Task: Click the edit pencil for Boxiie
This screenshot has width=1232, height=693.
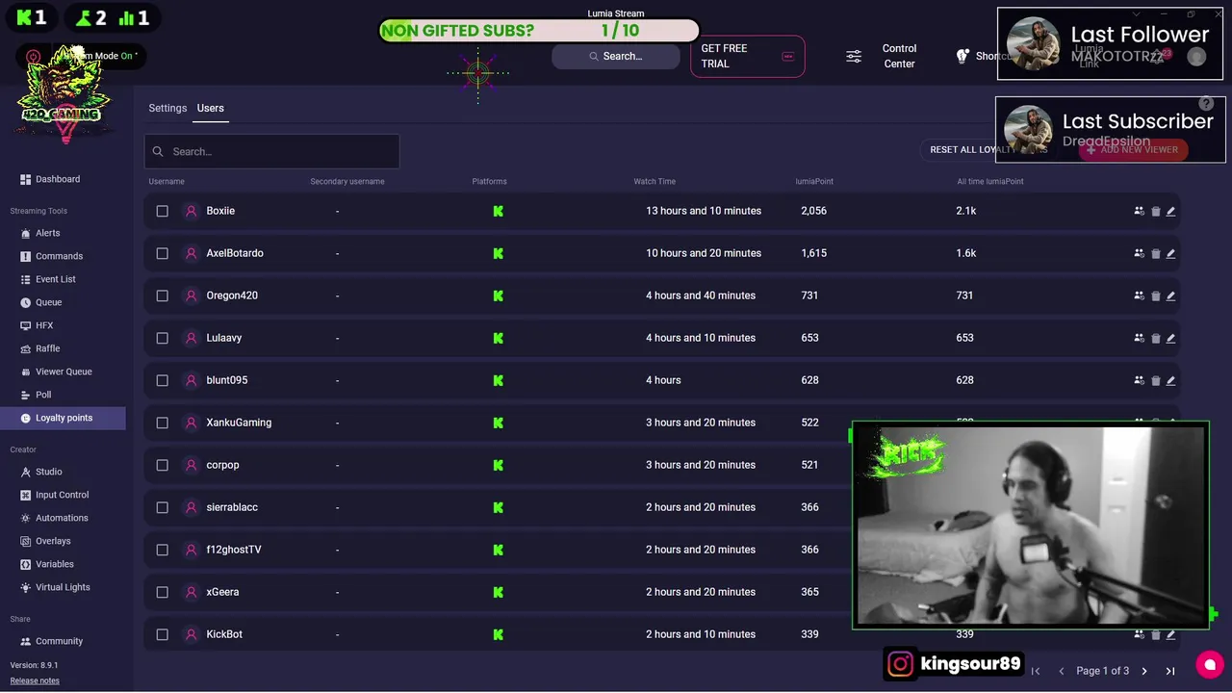Action: [1170, 211]
